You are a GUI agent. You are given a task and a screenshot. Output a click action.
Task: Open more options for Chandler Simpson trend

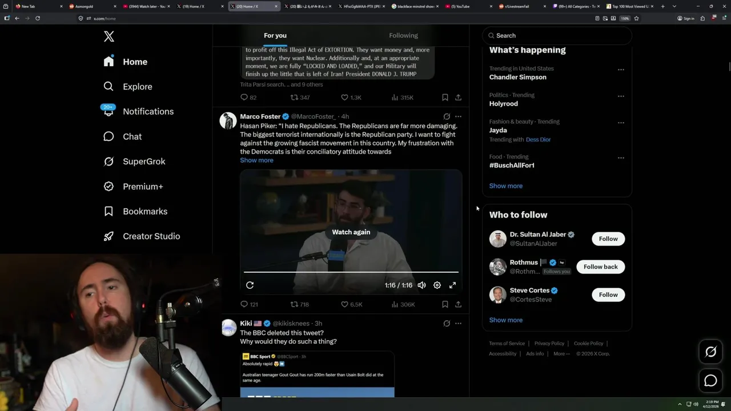click(621, 70)
